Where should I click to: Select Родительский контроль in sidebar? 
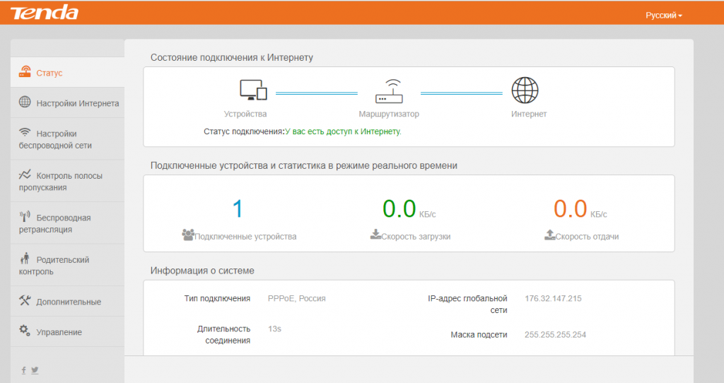tap(67, 265)
